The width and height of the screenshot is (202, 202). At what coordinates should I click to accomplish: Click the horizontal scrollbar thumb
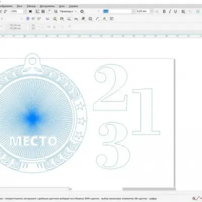pyautogui.click(x=149, y=189)
